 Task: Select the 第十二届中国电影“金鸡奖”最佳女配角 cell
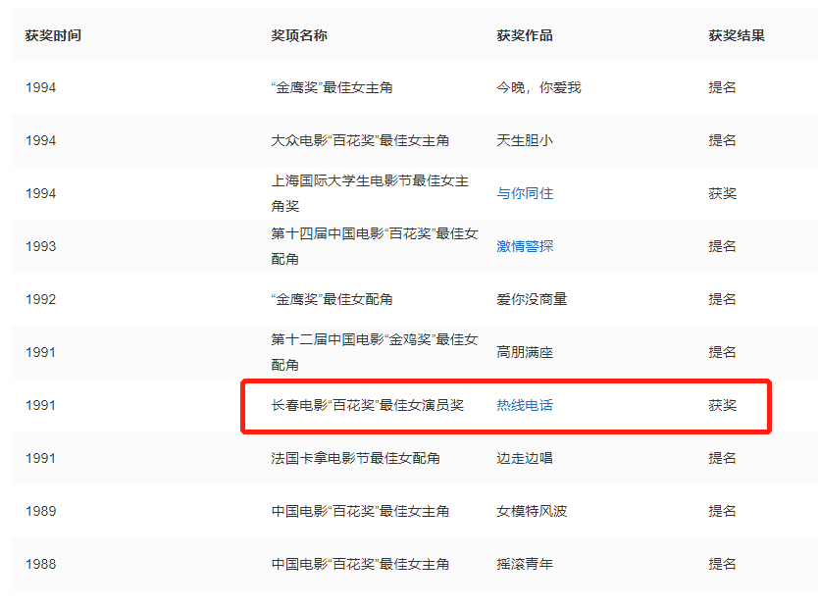pos(375,352)
